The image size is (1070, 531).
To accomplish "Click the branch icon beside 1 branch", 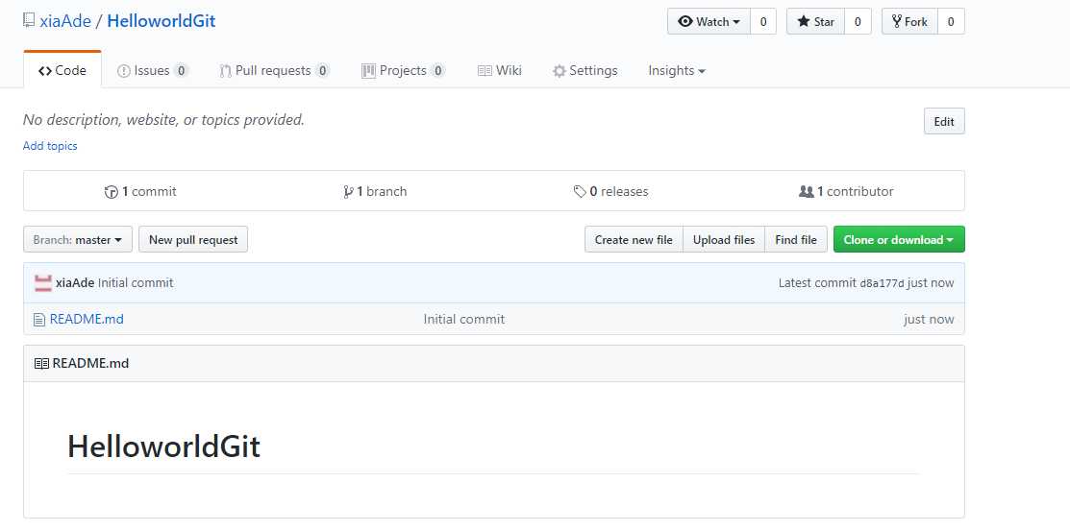I will click(349, 192).
